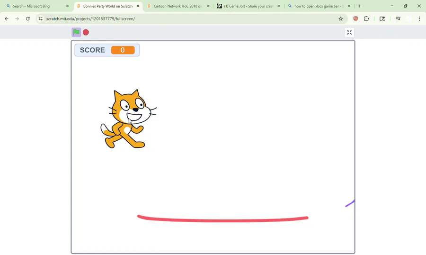The width and height of the screenshot is (426, 255).
Task: Bookmark this page with star icon
Action: tap(341, 19)
